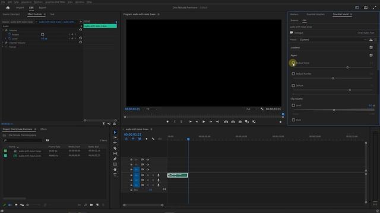Viewport: 380px width, 213px height.
Task: Open Quick Export icon at top right
Action: pos(366,8)
